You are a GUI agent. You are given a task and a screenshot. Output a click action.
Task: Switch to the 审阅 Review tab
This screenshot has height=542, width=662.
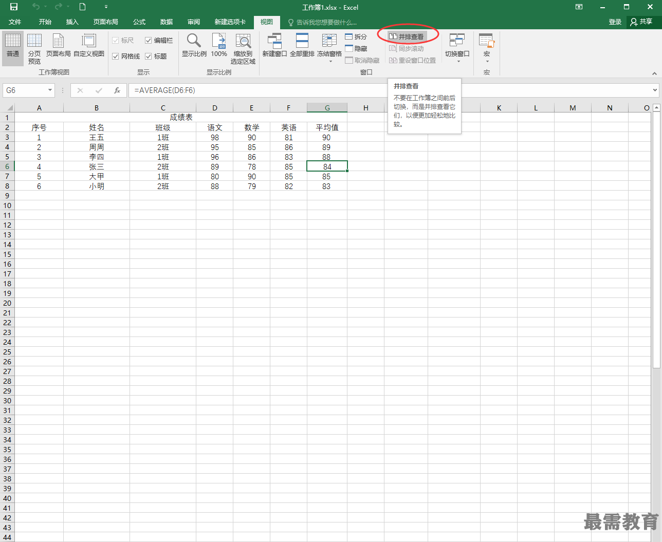(194, 22)
